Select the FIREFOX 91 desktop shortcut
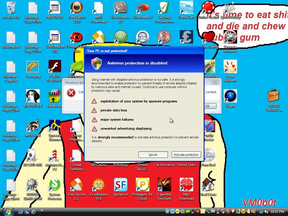The width and height of the screenshot is (288, 216). click(x=55, y=10)
